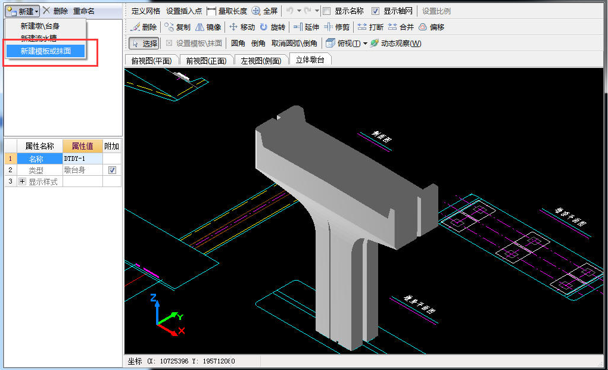Open the 俯视 view dropdown arrow
The image size is (608, 370).
pyautogui.click(x=365, y=43)
